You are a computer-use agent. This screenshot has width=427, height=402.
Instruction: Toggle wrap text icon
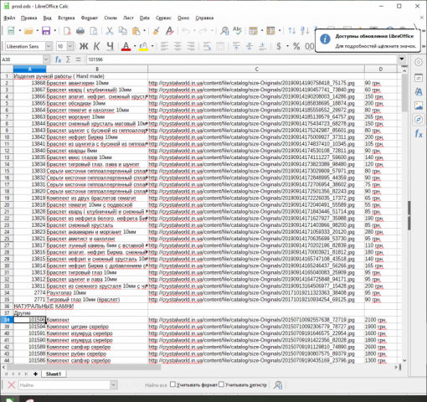(207, 46)
